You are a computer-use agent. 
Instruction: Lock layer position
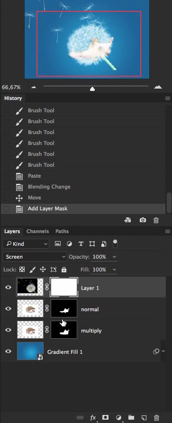(43, 270)
